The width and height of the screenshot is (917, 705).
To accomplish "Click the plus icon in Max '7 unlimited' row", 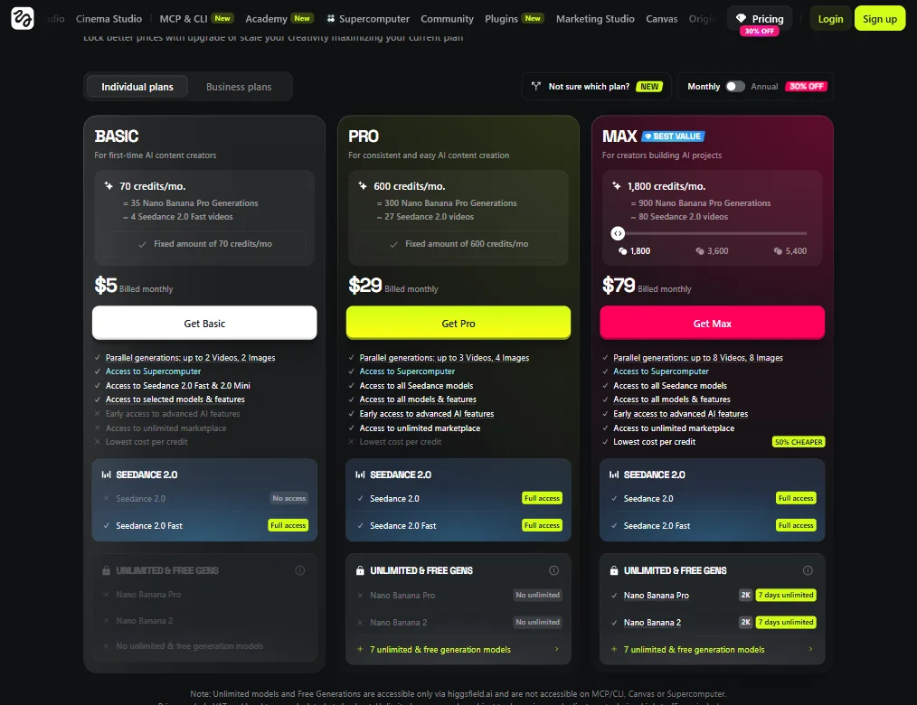I will (x=614, y=649).
